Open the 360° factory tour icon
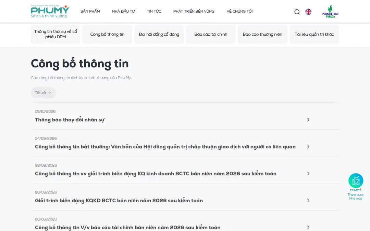Screen dimensions: 370x231 coord(356,181)
